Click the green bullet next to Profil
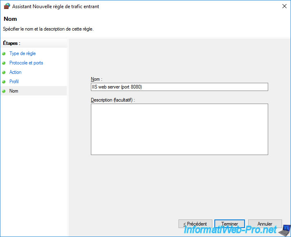Image resolution: width=291 pixels, height=237 pixels. tap(4, 82)
